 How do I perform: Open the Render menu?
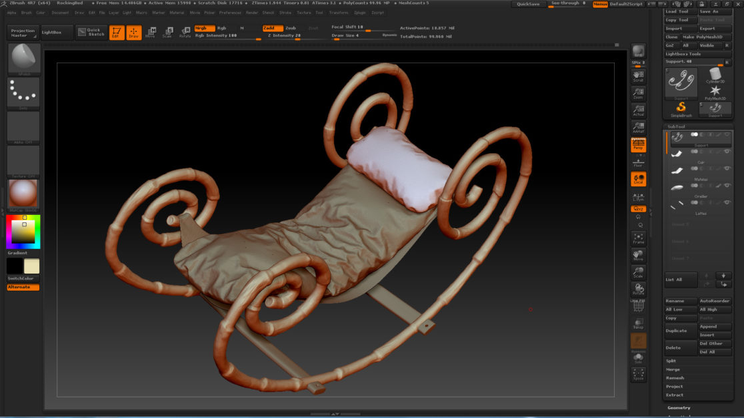[x=252, y=13]
